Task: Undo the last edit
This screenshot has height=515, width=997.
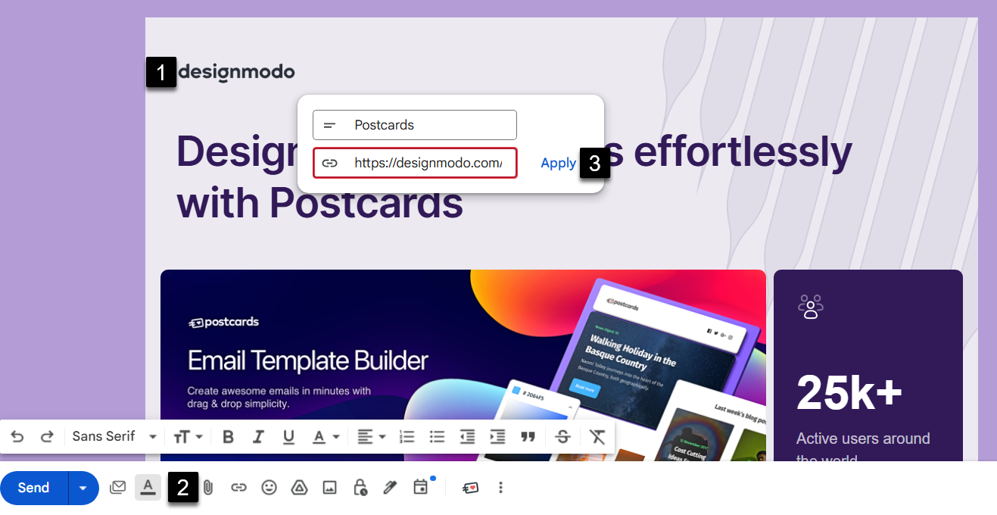Action: [x=17, y=436]
